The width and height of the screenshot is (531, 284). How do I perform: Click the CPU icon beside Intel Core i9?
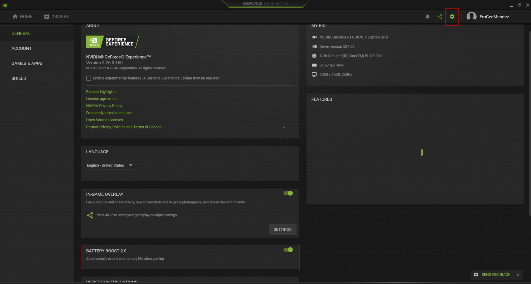pos(314,56)
